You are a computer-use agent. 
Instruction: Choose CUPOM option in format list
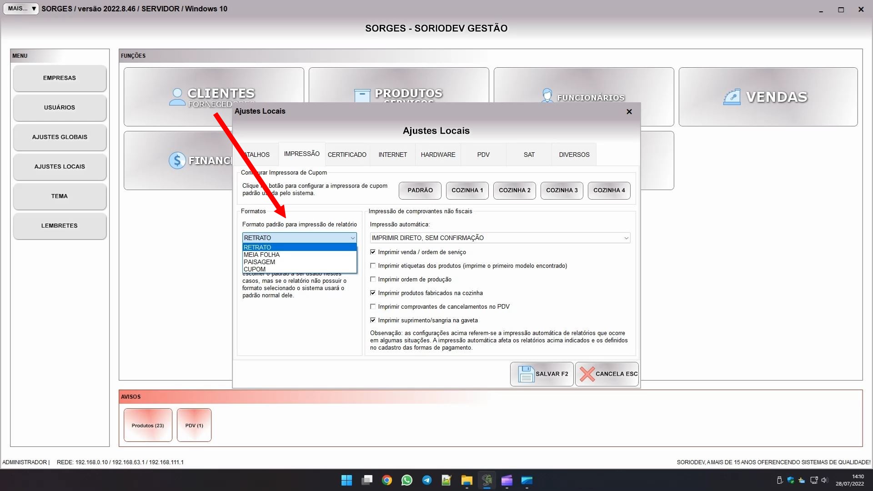coord(255,269)
